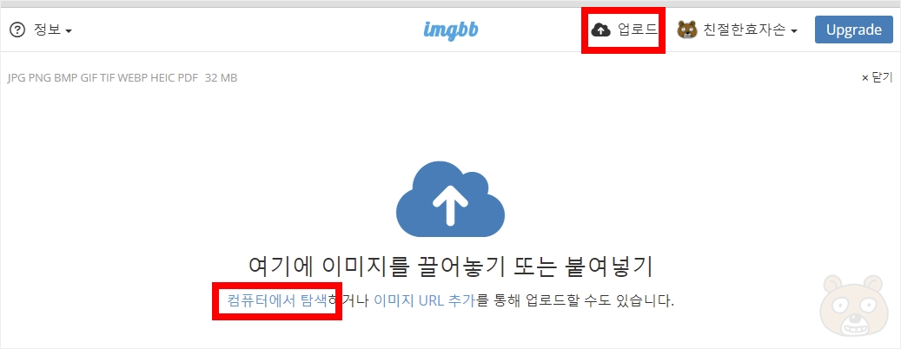The height and width of the screenshot is (349, 901).
Task: Close the upload panel with 닫기
Action: pyautogui.click(x=877, y=77)
